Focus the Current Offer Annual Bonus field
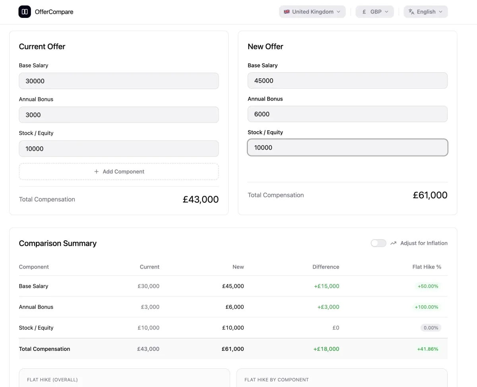The image size is (477, 387). [119, 115]
